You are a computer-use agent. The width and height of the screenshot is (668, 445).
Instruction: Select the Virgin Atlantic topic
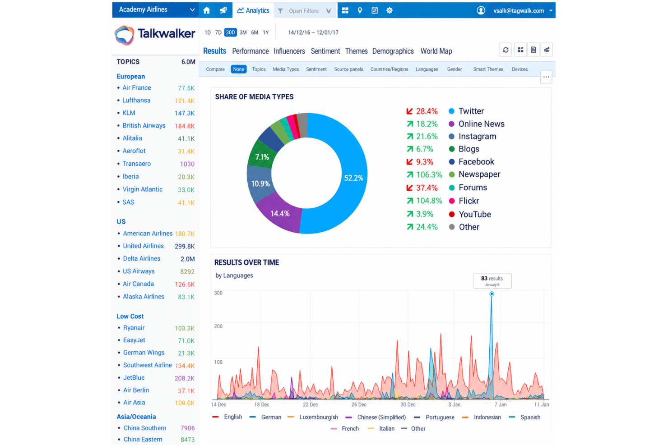click(x=143, y=189)
